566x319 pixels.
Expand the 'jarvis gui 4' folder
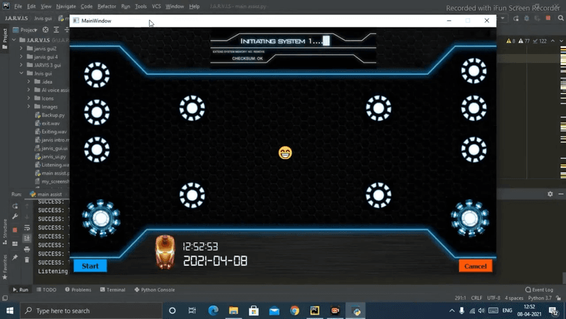pos(21,56)
